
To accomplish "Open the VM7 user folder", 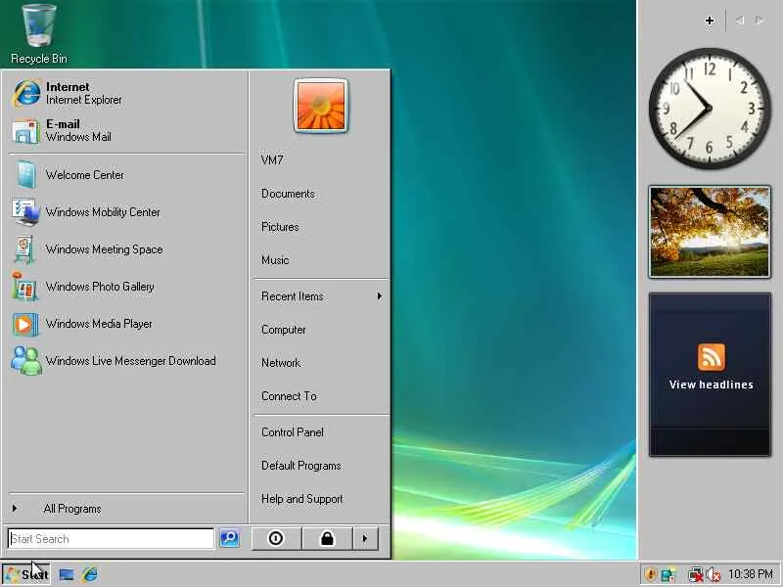I will 321,160.
